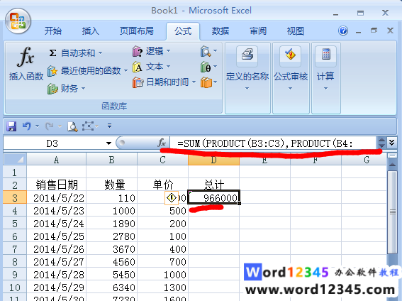
Task: Expand the formula bar chevron
Action: click(x=392, y=142)
